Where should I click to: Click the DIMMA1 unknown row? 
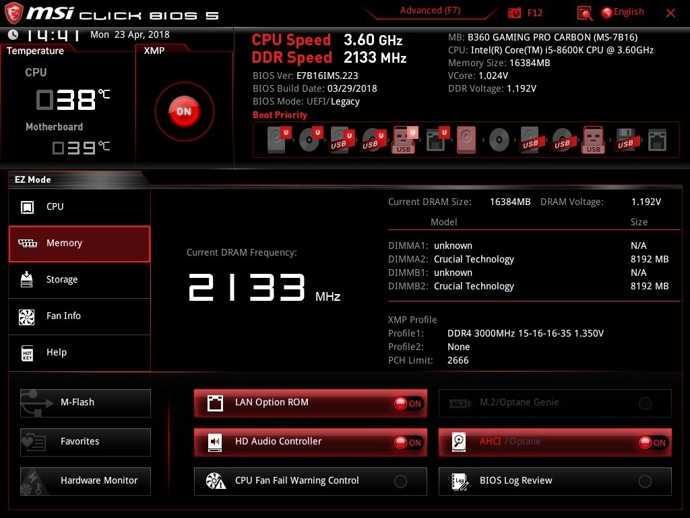pos(517,246)
